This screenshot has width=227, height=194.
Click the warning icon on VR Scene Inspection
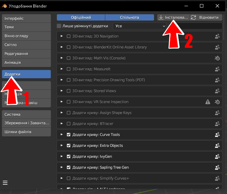point(208,102)
